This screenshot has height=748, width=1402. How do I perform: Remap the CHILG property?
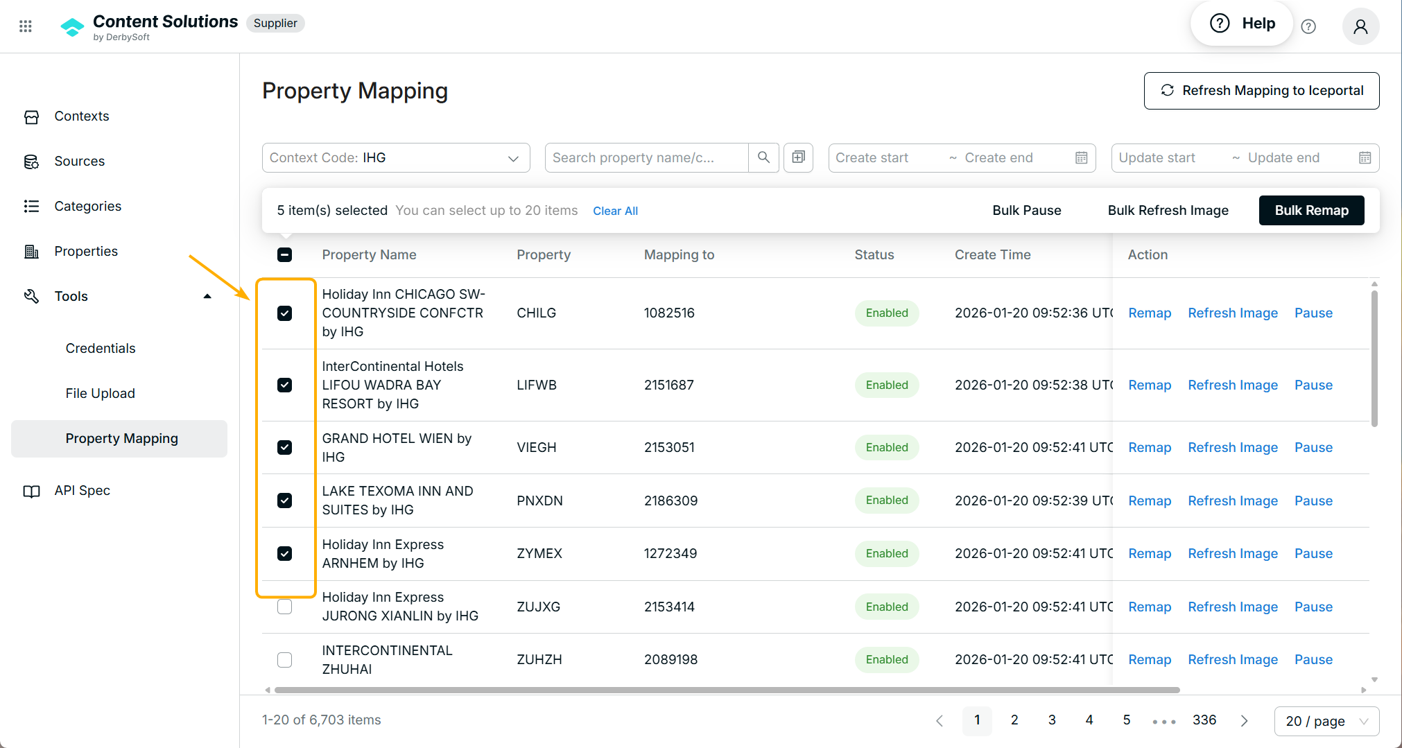pyautogui.click(x=1149, y=313)
